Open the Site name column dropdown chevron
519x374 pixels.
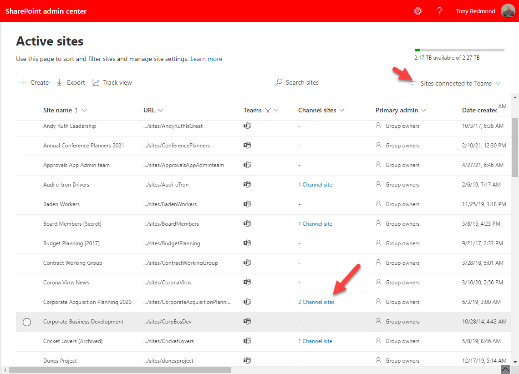85,110
